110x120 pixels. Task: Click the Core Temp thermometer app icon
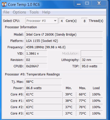[4, 5]
